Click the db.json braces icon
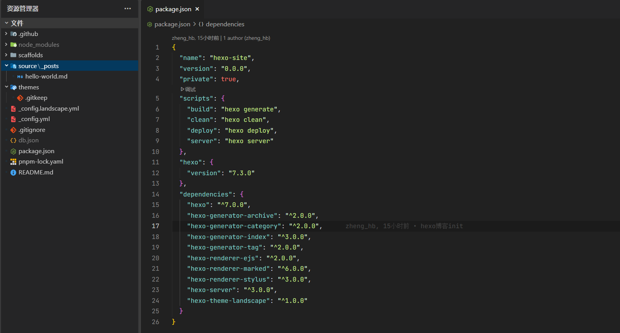 (x=13, y=140)
